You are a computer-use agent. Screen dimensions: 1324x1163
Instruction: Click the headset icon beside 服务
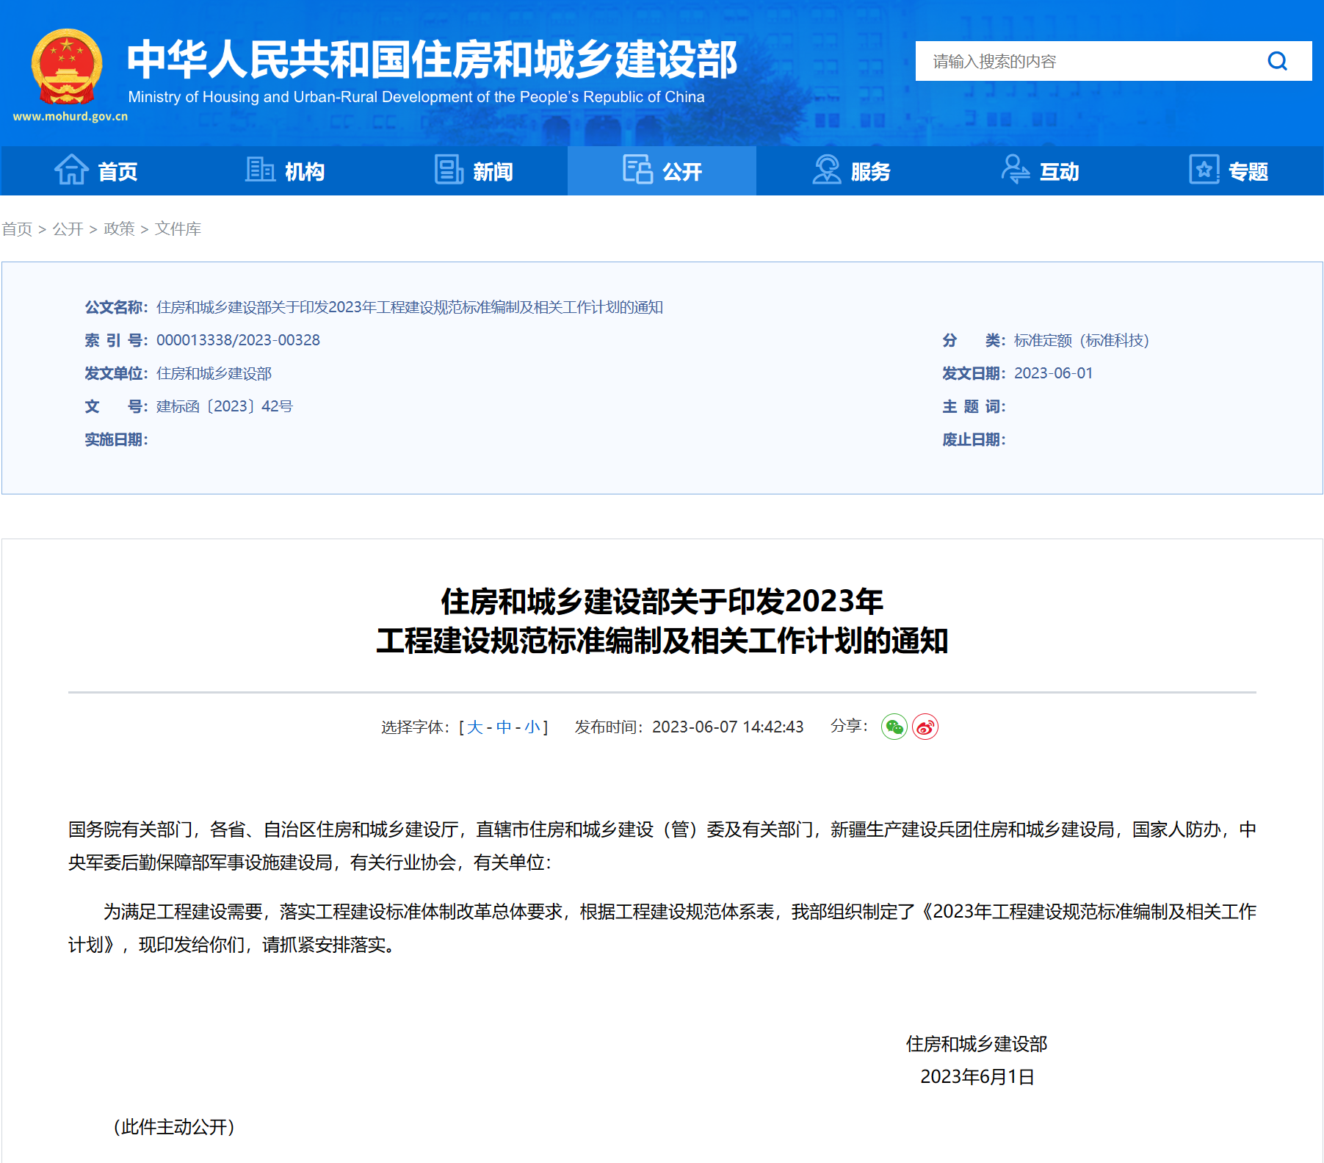[826, 170]
